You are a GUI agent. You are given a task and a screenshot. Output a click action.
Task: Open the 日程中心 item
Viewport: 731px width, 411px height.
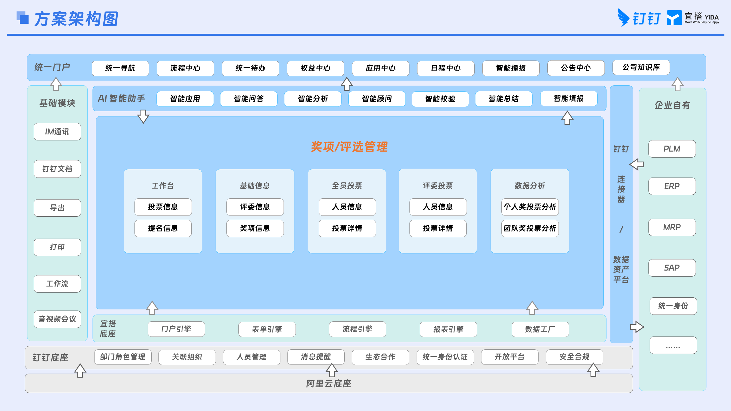click(446, 68)
